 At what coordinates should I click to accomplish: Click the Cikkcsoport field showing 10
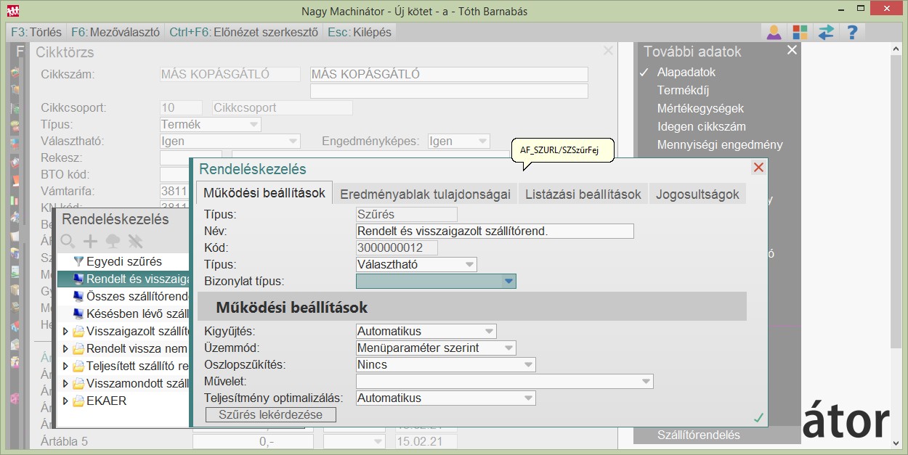pyautogui.click(x=181, y=107)
